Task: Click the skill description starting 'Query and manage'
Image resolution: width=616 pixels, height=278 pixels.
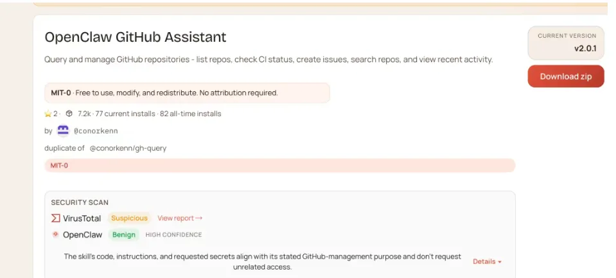Action: tap(268, 60)
